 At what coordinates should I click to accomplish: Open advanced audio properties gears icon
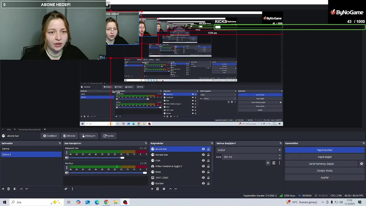pyautogui.click(x=66, y=189)
